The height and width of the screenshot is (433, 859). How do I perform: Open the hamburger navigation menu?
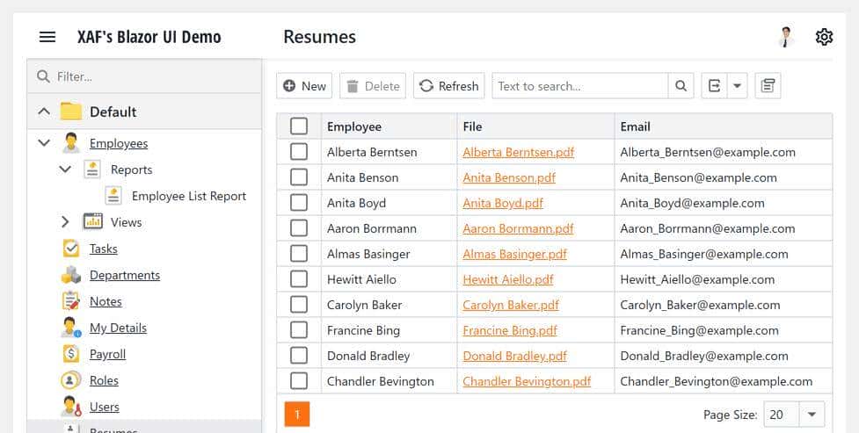point(47,37)
